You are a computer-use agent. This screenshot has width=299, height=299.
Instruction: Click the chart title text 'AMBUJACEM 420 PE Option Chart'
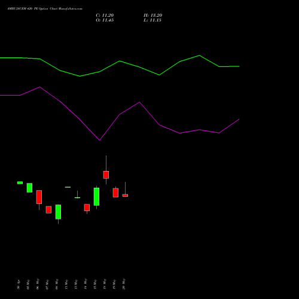[x=32, y=9]
